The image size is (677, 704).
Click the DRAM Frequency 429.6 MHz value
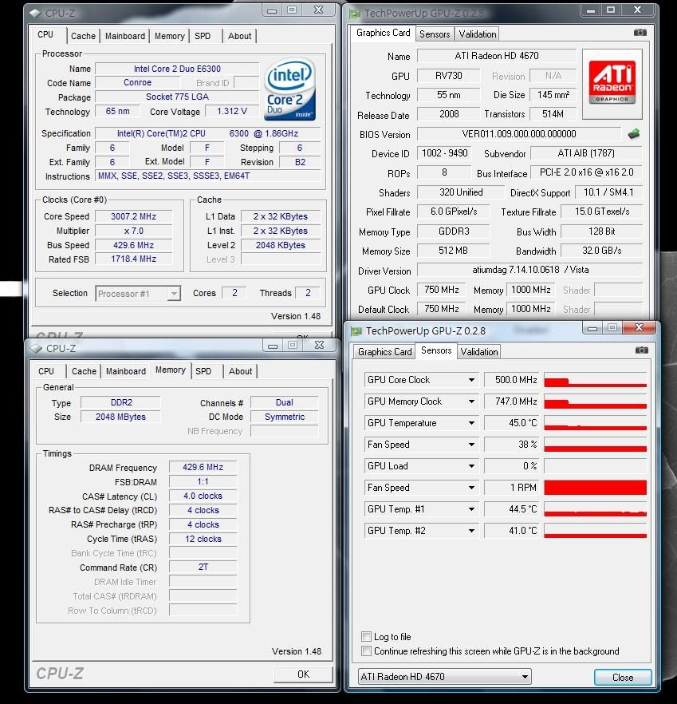pos(203,467)
